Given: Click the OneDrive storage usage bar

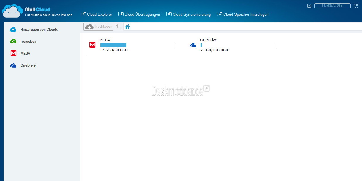Looking at the screenshot, I should pyautogui.click(x=238, y=45).
